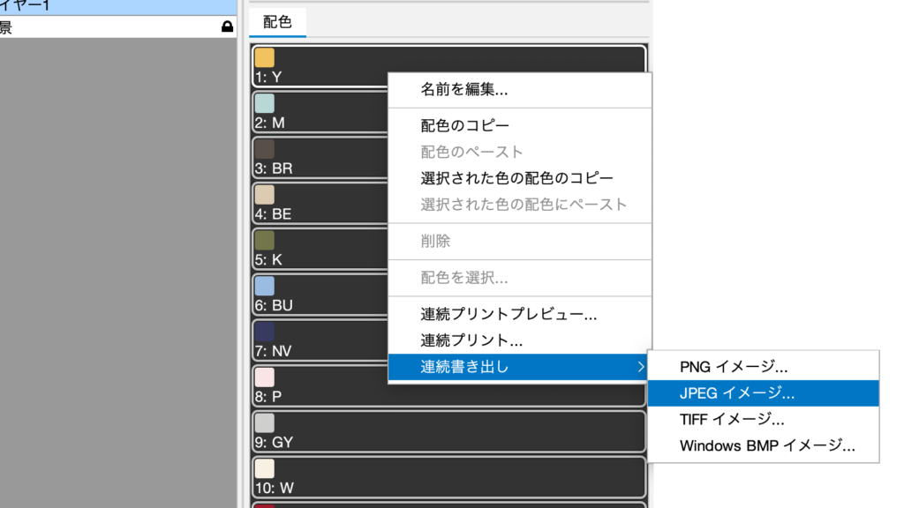Choose 名前を編集... from context menu

tap(463, 89)
